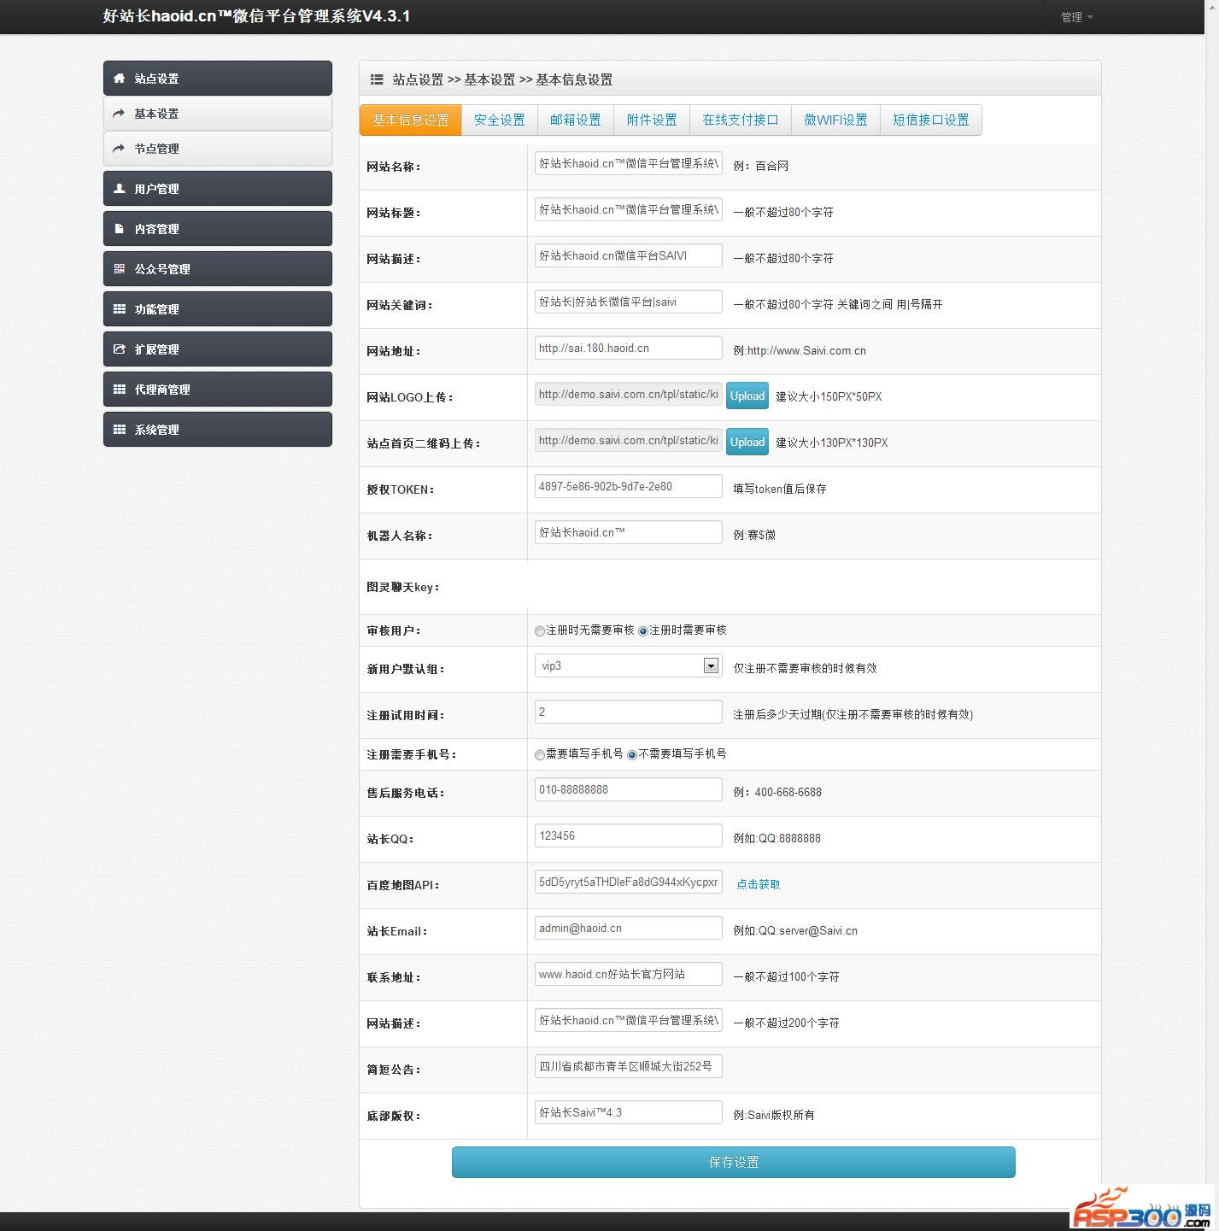Expand the 用户管理 sidebar section
Viewport: 1219px width, 1231px height.
[218, 189]
